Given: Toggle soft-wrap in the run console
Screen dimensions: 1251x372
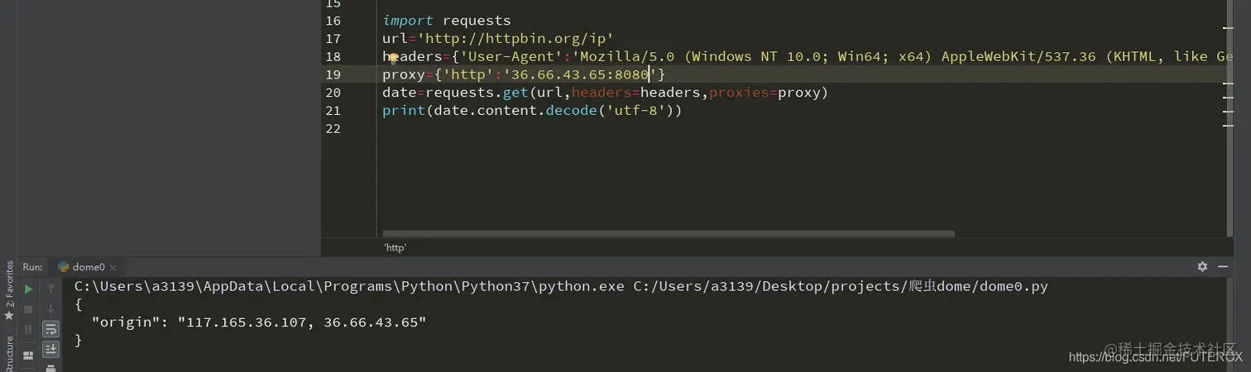Looking at the screenshot, I should click(x=50, y=329).
